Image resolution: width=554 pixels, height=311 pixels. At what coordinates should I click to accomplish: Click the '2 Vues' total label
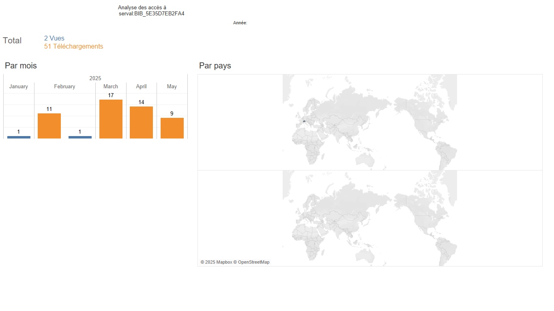pyautogui.click(x=54, y=38)
